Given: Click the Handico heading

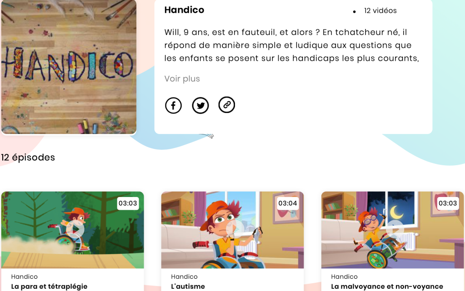Looking at the screenshot, I should click(184, 10).
